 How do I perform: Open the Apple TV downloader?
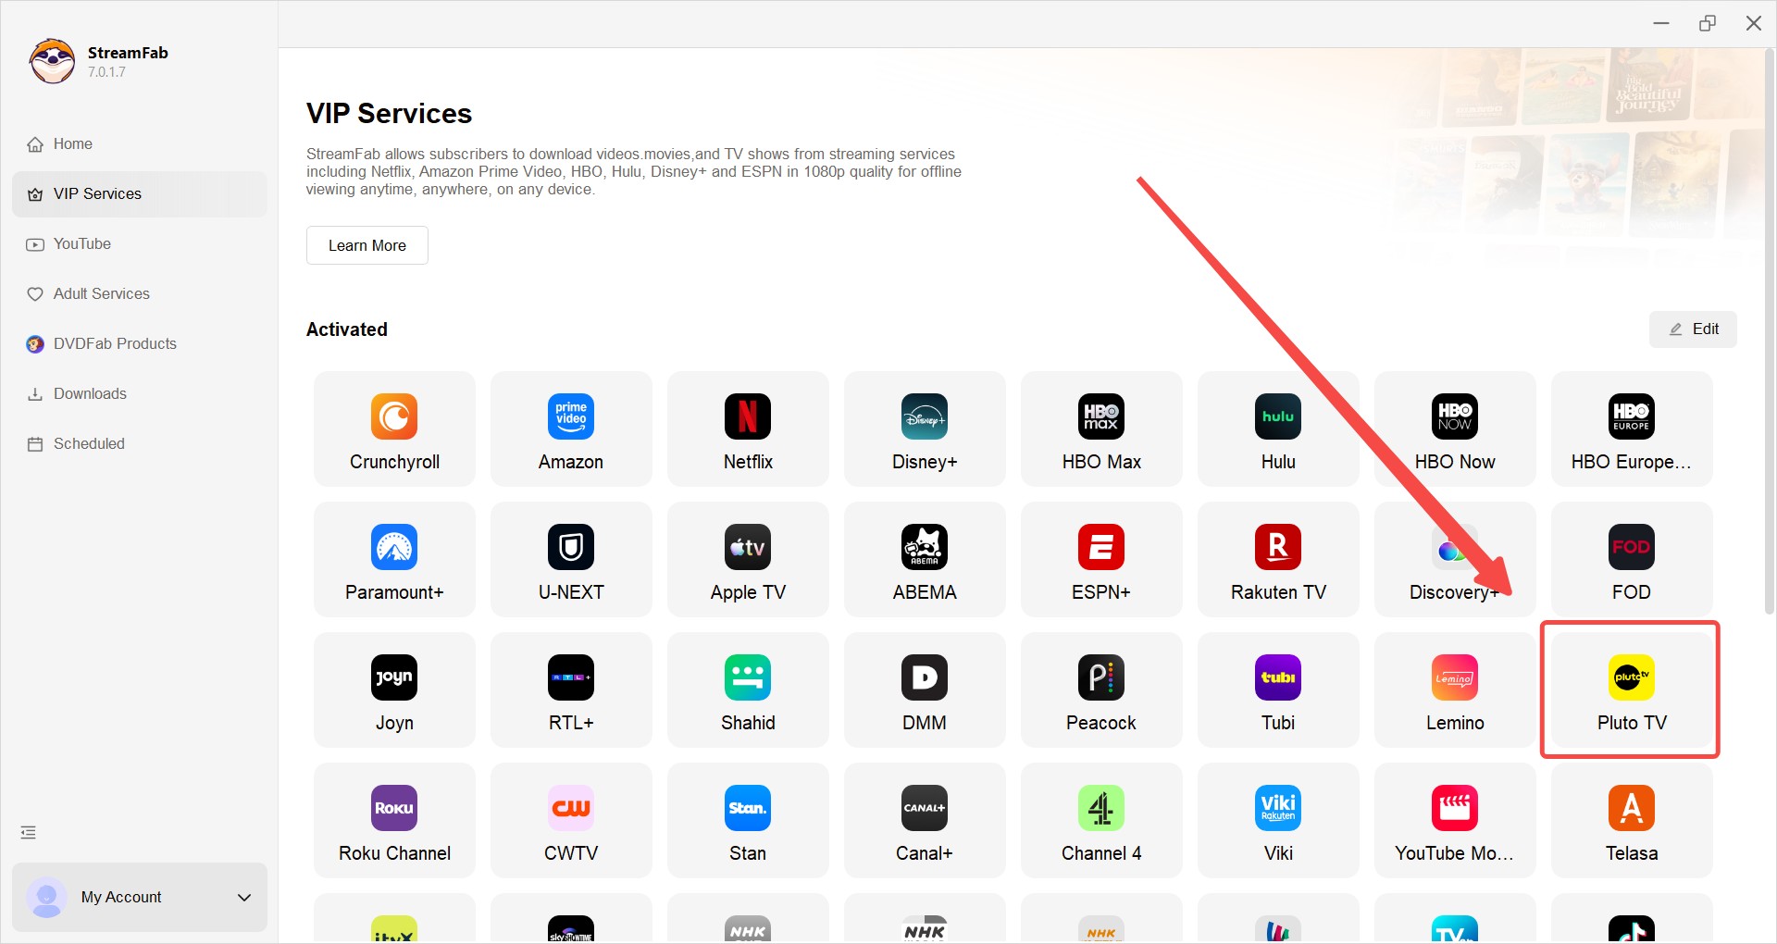(747, 559)
